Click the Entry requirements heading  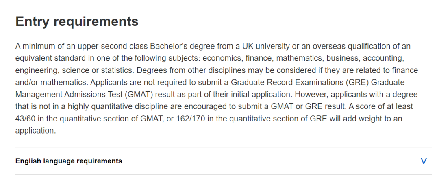point(77,21)
